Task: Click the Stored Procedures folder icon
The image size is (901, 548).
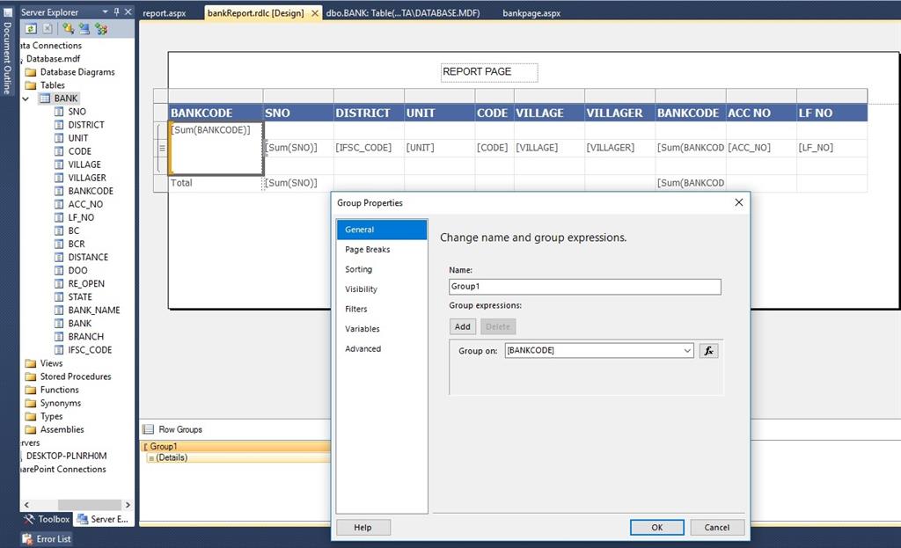Action: coord(31,376)
